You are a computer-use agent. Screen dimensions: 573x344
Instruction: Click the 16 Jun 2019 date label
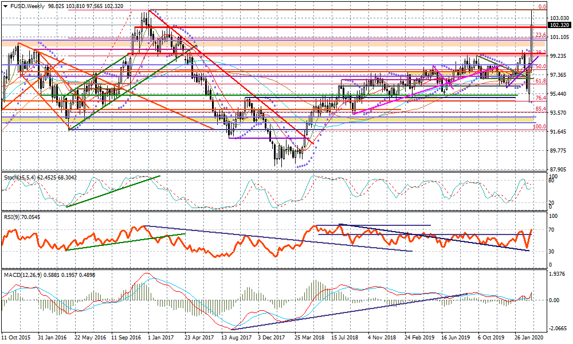456,338
